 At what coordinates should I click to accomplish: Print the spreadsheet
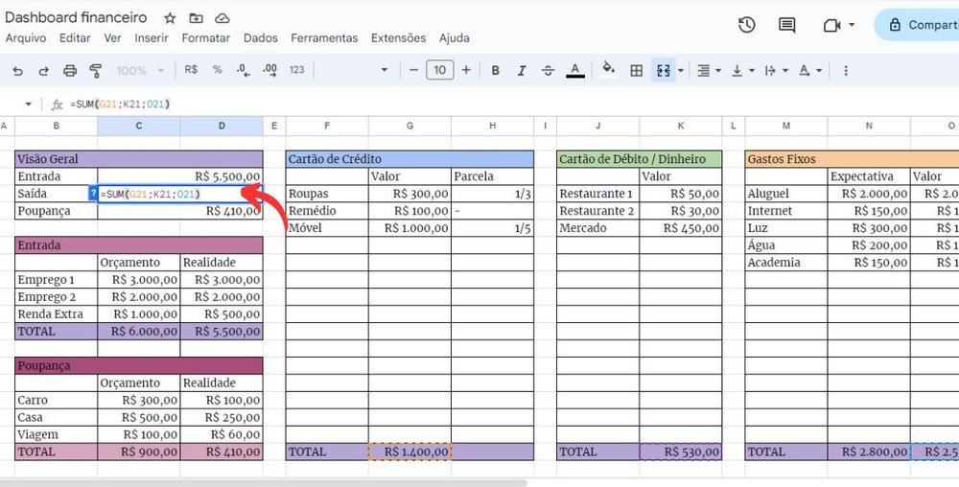(70, 71)
